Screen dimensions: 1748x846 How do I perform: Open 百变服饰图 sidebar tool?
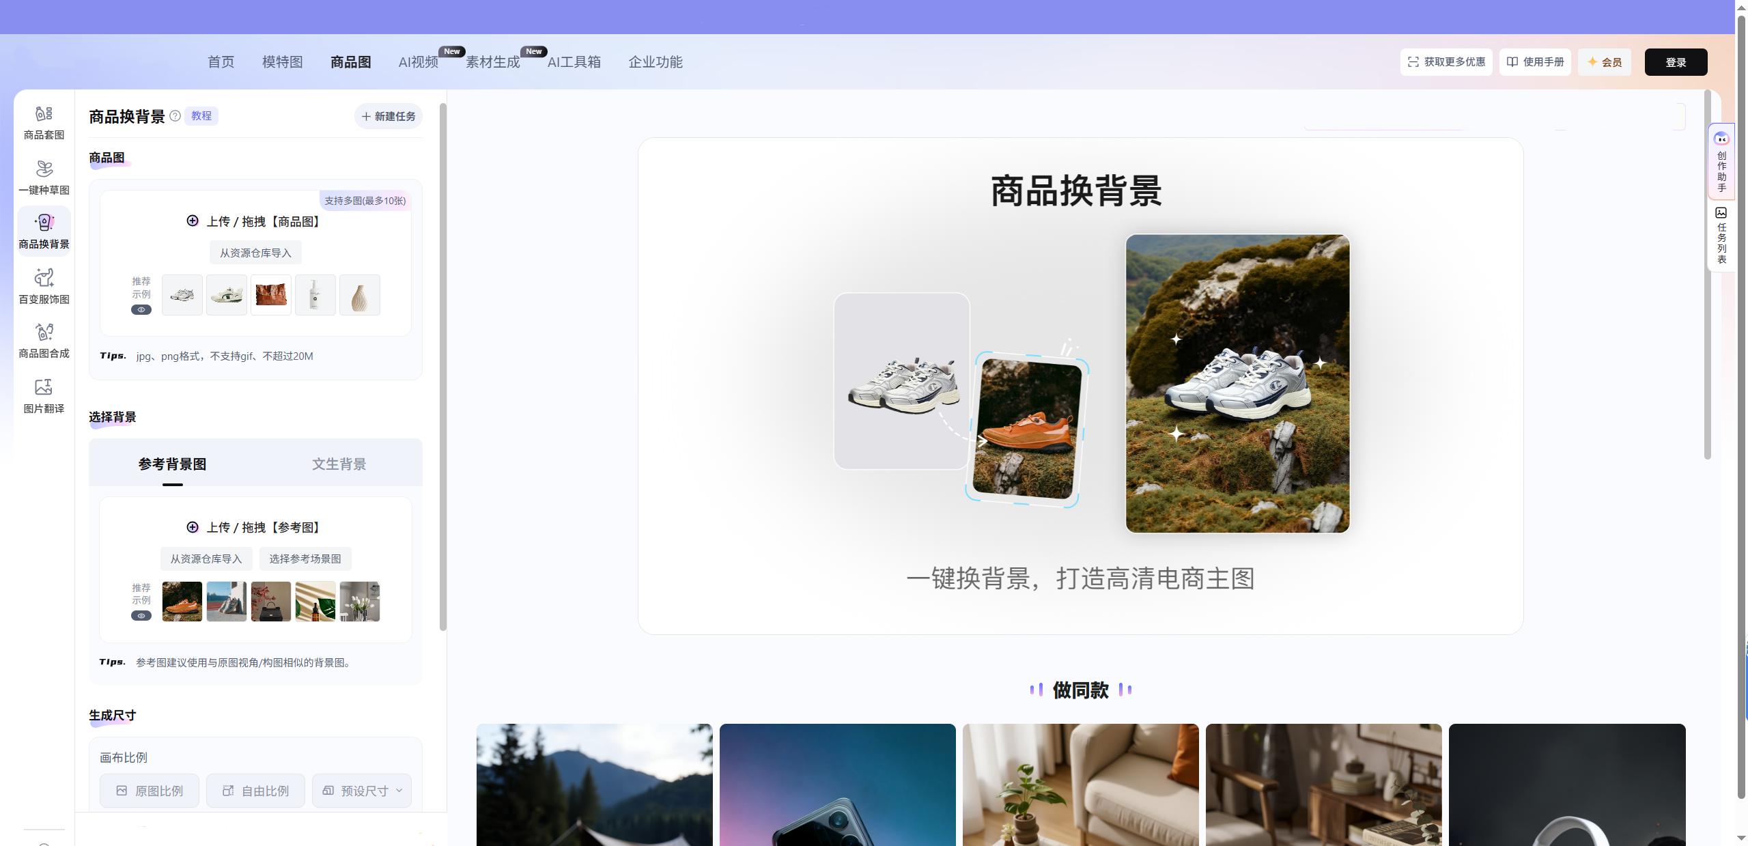[x=44, y=286]
